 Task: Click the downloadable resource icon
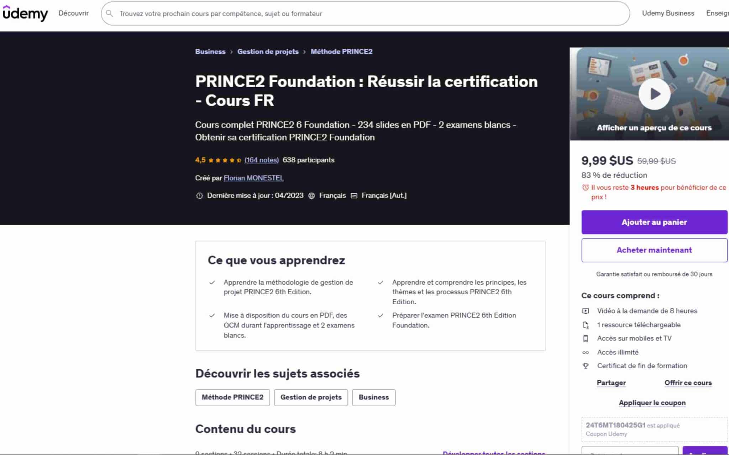[x=586, y=325]
